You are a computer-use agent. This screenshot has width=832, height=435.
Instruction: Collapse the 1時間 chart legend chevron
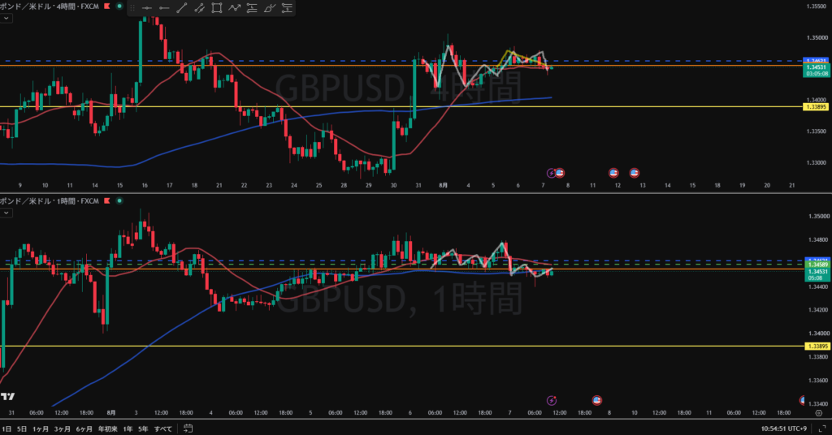[6, 213]
